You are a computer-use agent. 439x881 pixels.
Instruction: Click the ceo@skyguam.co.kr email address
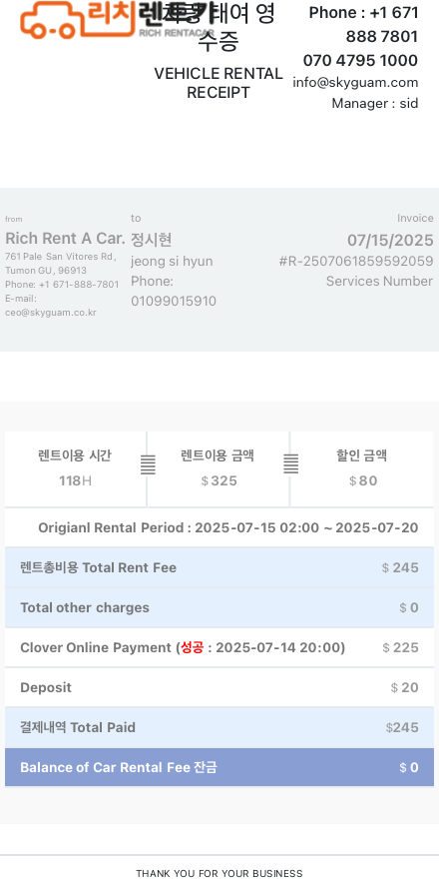(x=51, y=313)
